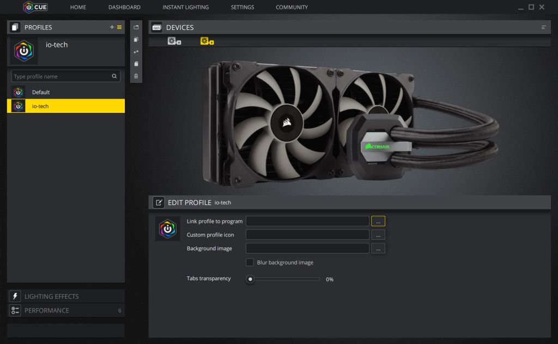Toggle the yellow profile options menu icon
The width and height of the screenshot is (558, 344).
[x=119, y=27]
